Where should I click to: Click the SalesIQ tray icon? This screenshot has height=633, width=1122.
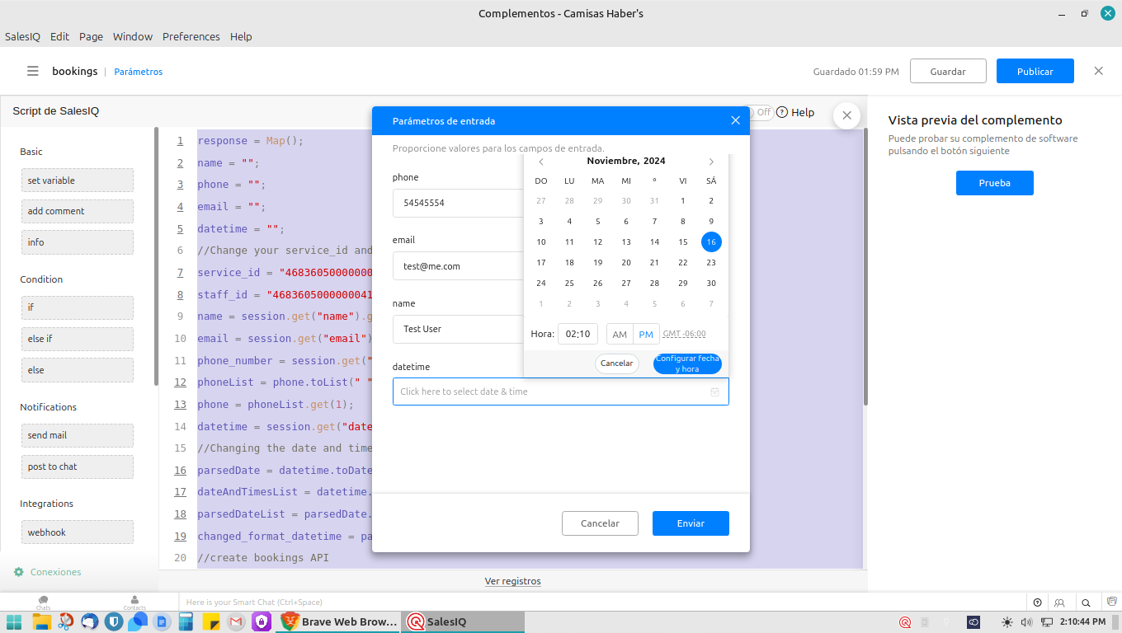(x=905, y=622)
